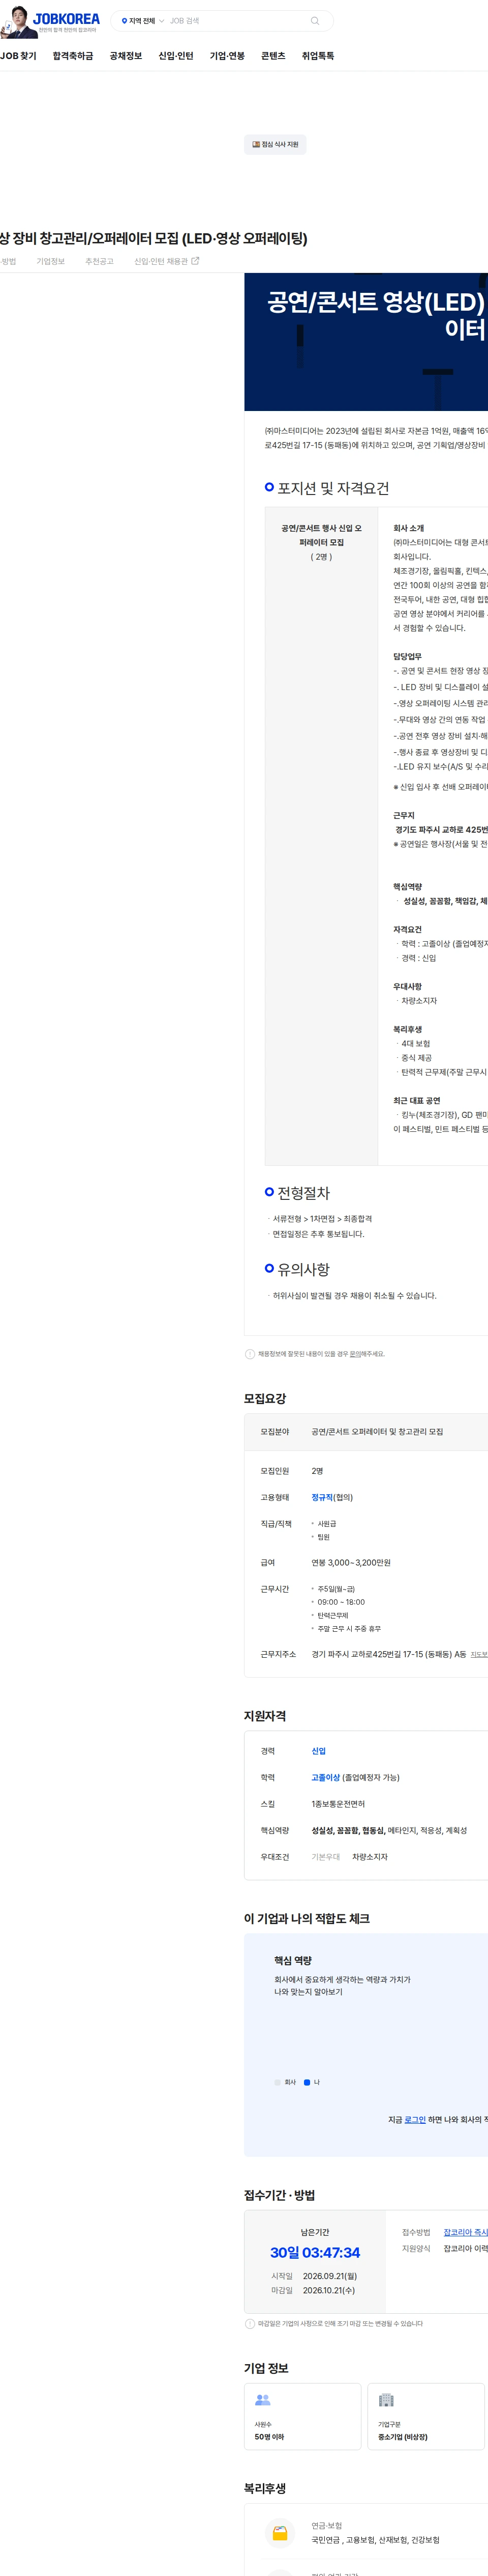This screenshot has width=488, height=2576.
Task: Click the 유의사항 heading bullet icon
Action: pyautogui.click(x=269, y=1267)
